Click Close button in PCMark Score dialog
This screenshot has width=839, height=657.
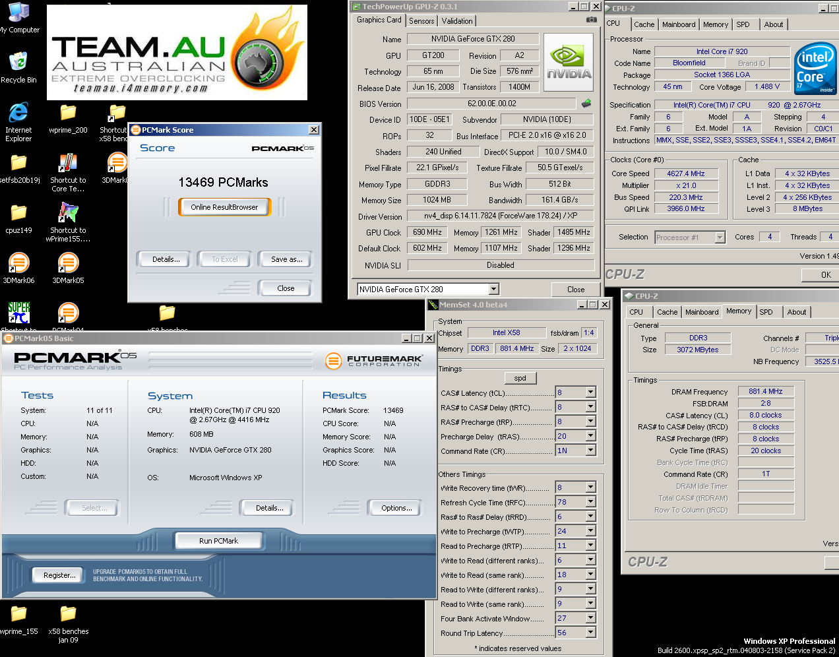(x=286, y=288)
